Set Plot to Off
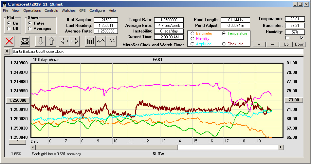 click(9, 29)
